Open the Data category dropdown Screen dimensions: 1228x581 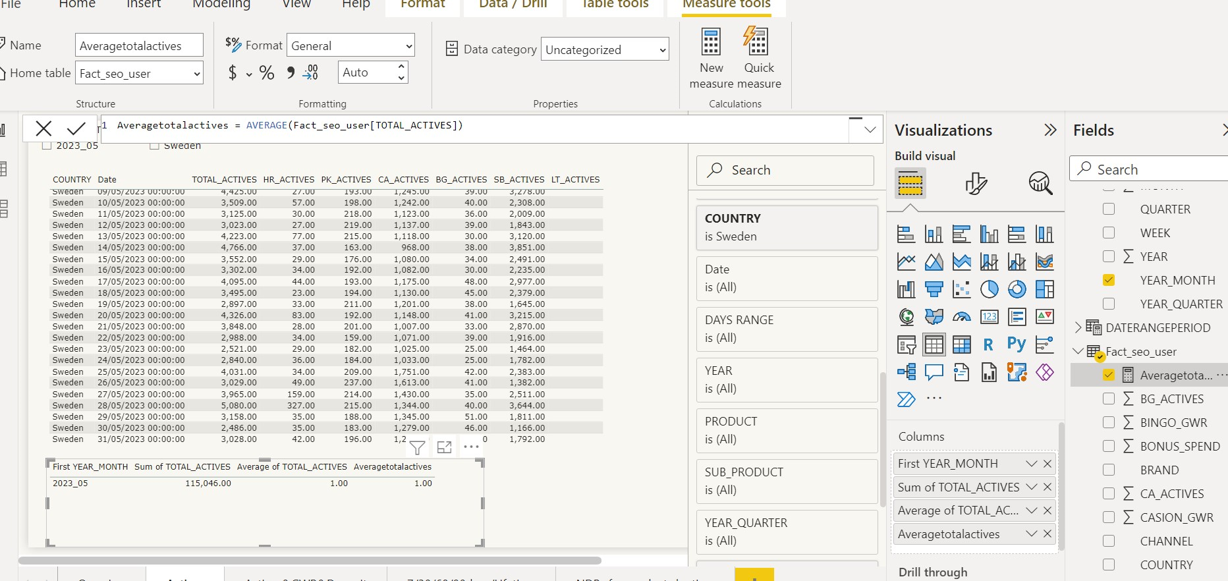(x=605, y=49)
